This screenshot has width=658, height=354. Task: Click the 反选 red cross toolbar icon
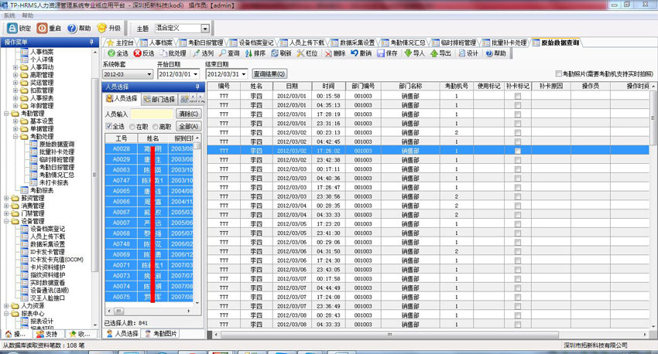pos(137,53)
